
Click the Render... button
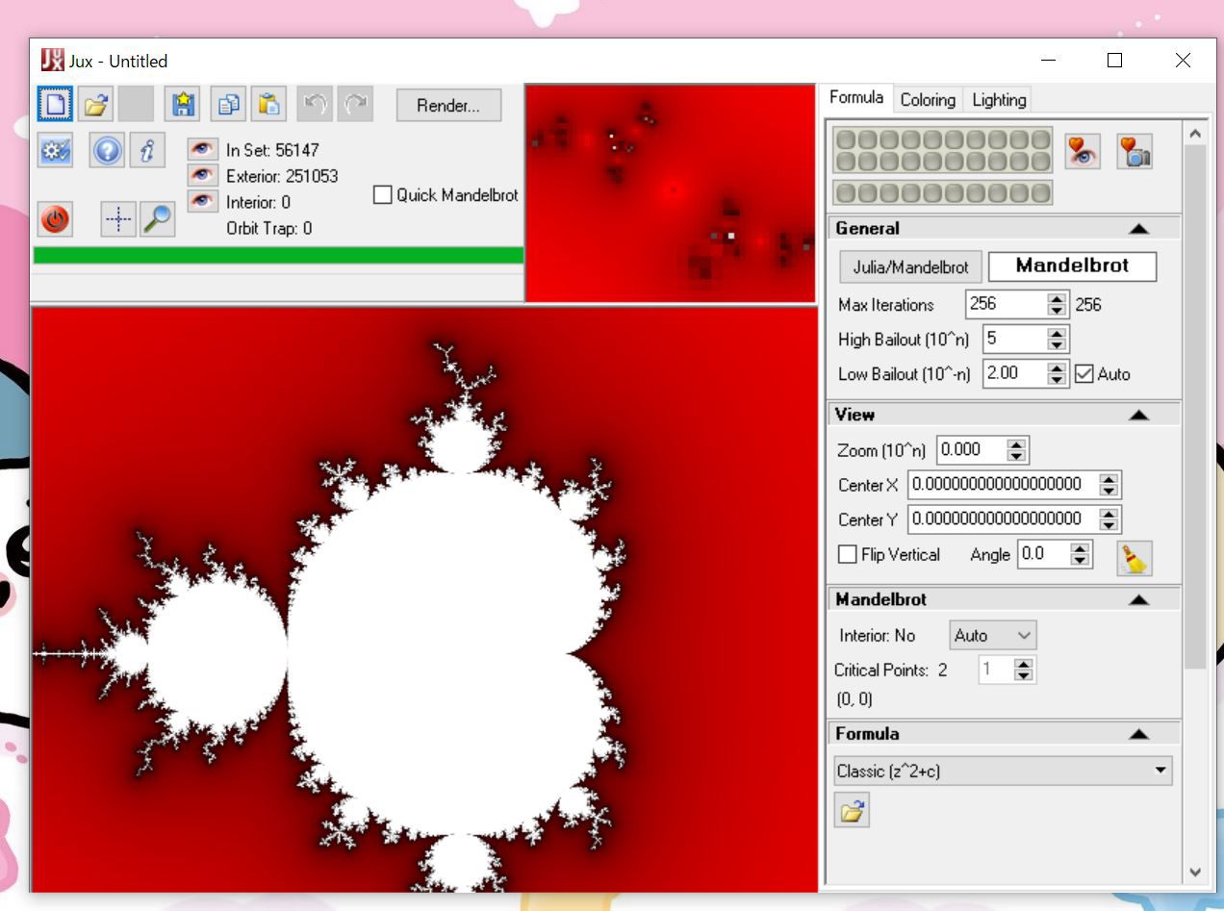[448, 106]
